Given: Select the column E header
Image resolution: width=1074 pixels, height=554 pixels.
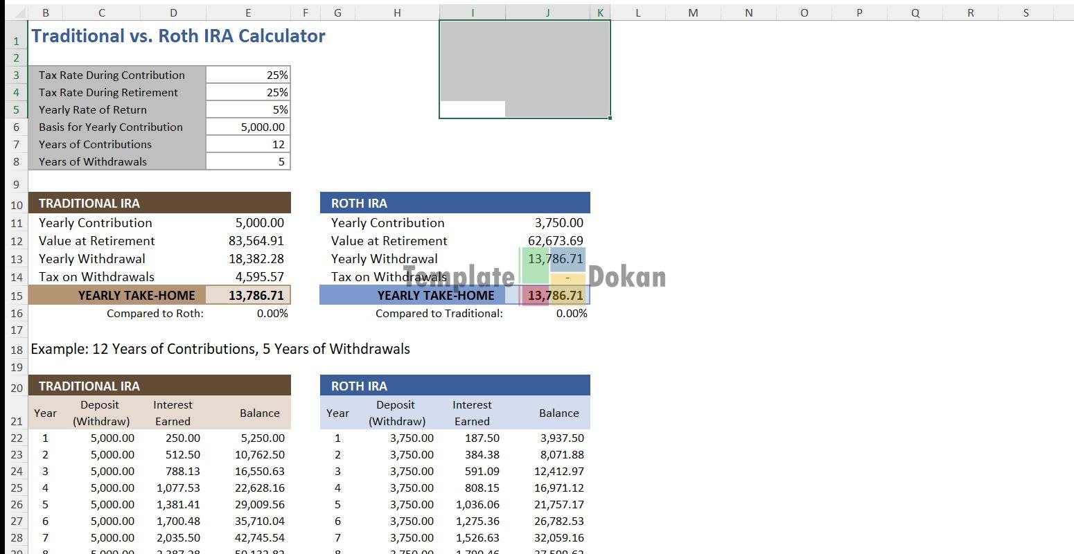Looking at the screenshot, I should 248,12.
